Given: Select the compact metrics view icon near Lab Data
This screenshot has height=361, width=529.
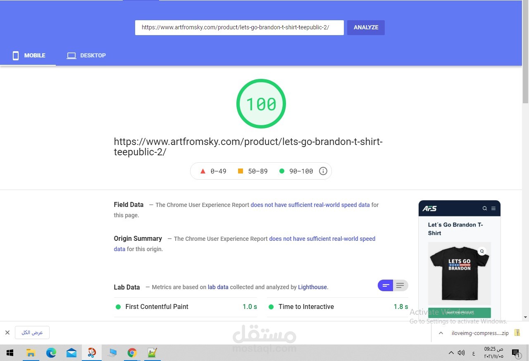Looking at the screenshot, I should (385, 285).
